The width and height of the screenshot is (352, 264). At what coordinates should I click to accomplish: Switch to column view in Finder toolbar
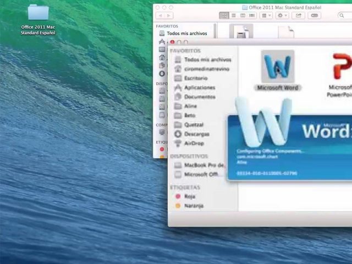pyautogui.click(x=243, y=15)
